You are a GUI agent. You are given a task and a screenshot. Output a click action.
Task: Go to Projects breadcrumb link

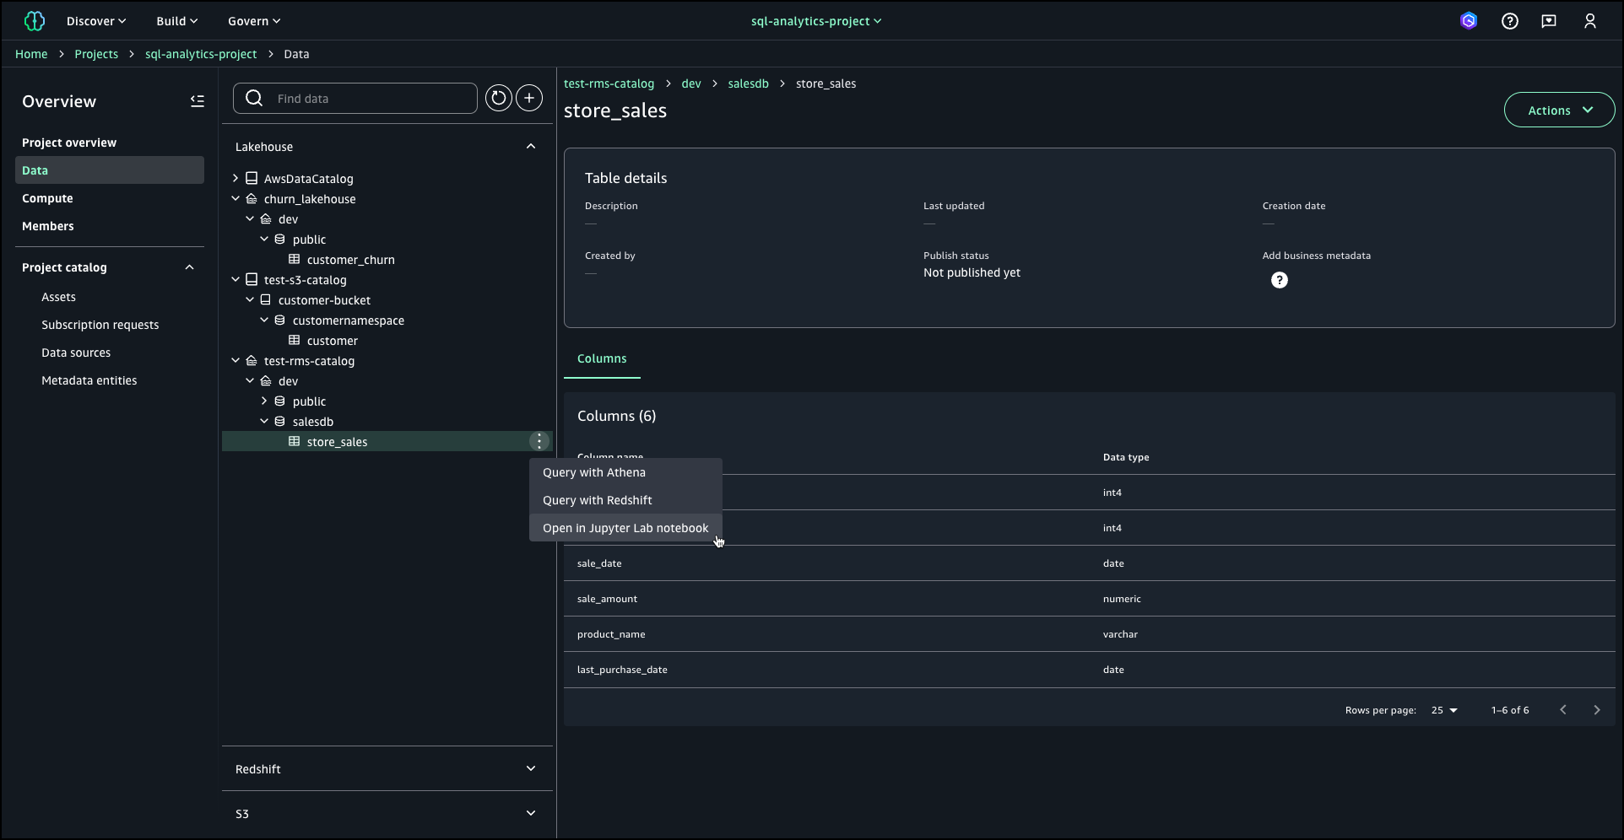[x=96, y=54]
